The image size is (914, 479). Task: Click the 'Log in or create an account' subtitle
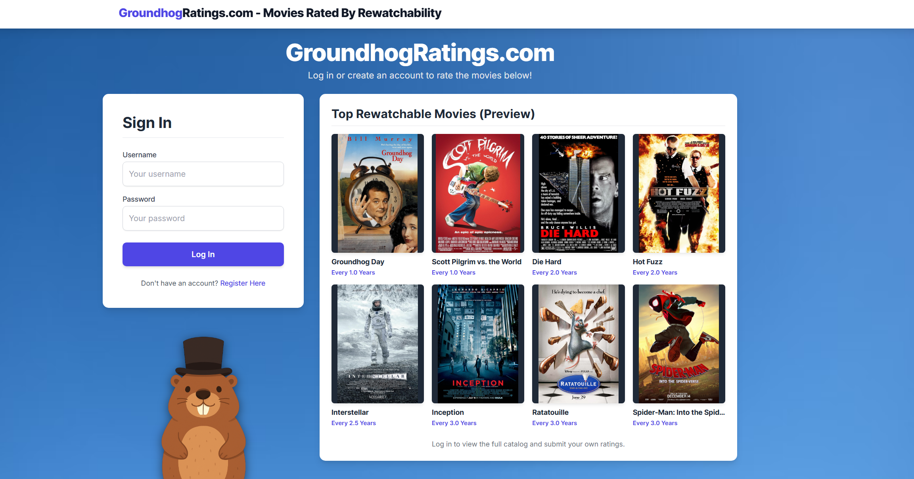coord(420,75)
